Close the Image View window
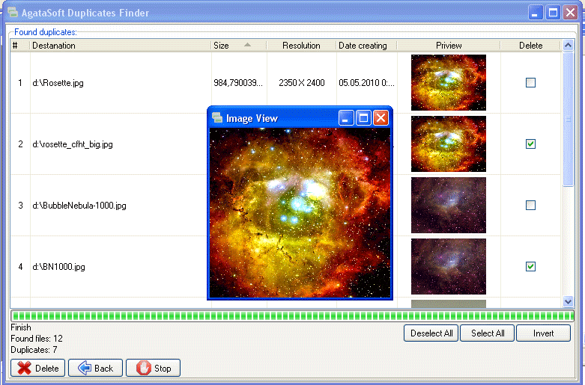 pyautogui.click(x=381, y=118)
